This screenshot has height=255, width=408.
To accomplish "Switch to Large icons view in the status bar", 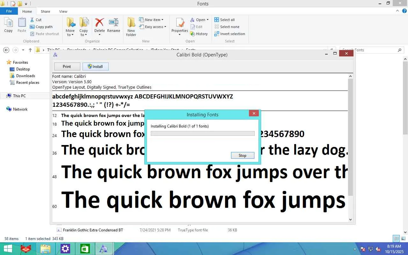I will pyautogui.click(x=403, y=238).
